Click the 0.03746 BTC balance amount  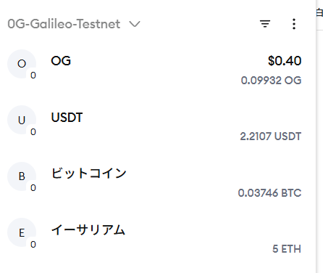(269, 193)
